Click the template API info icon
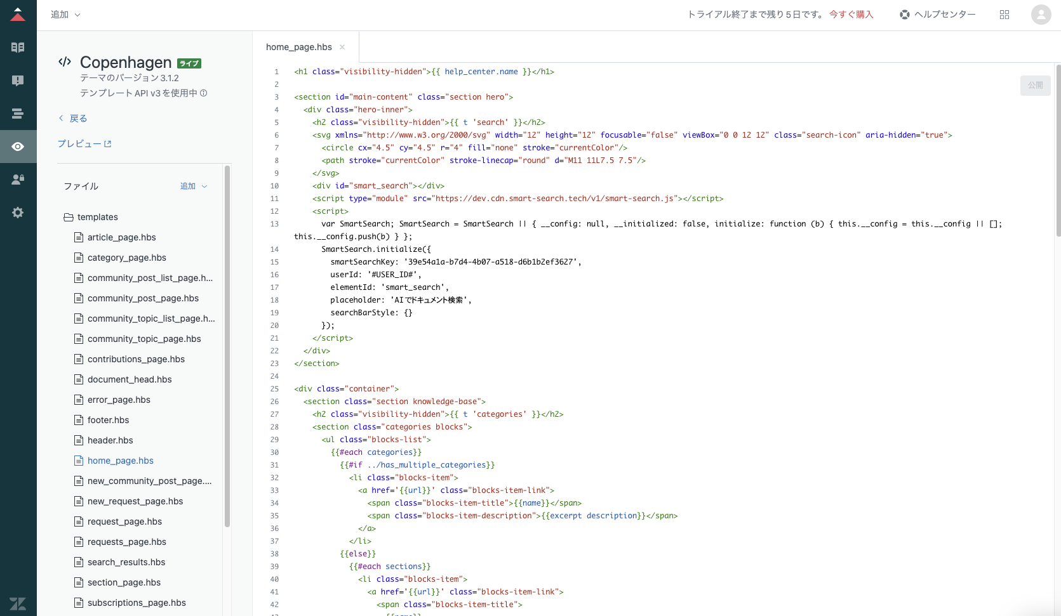The width and height of the screenshot is (1061, 616). [204, 93]
